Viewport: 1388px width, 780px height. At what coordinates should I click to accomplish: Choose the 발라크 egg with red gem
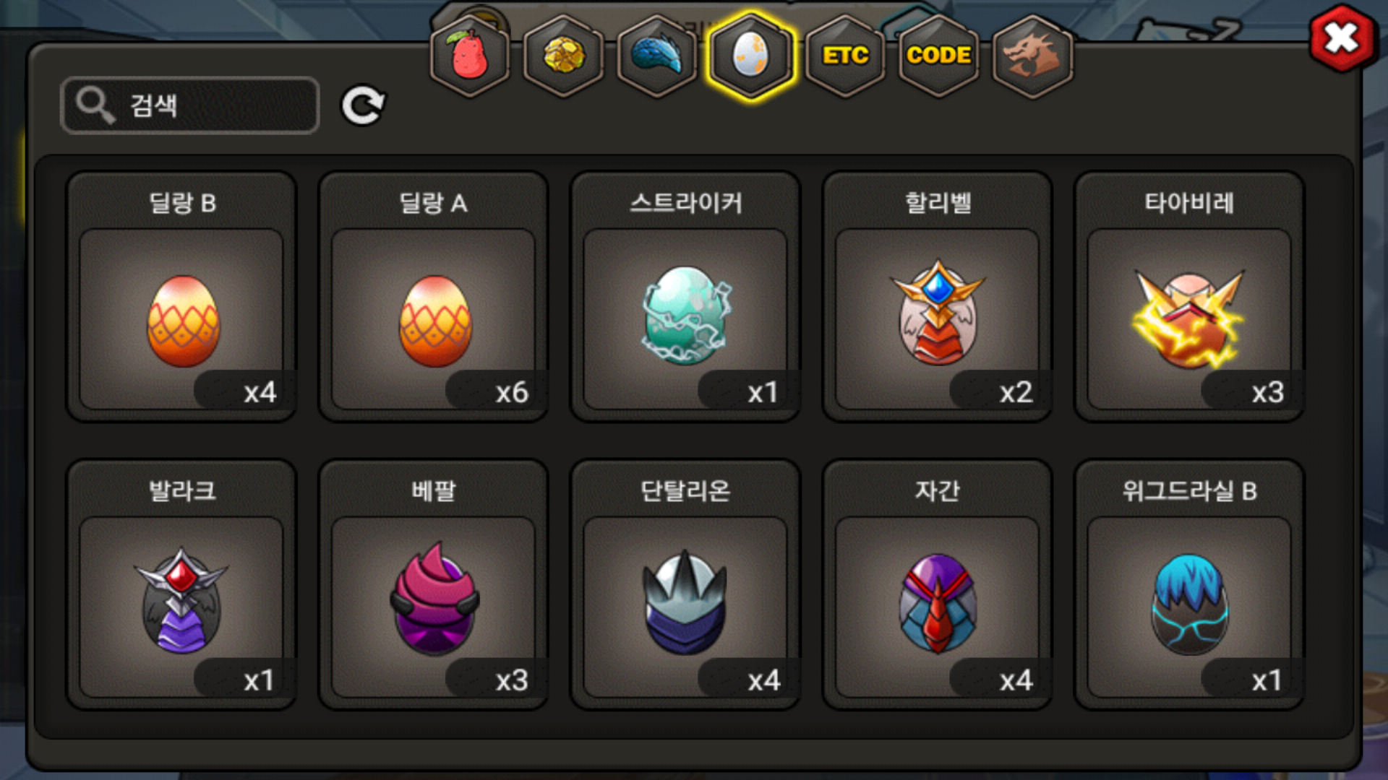(x=181, y=584)
